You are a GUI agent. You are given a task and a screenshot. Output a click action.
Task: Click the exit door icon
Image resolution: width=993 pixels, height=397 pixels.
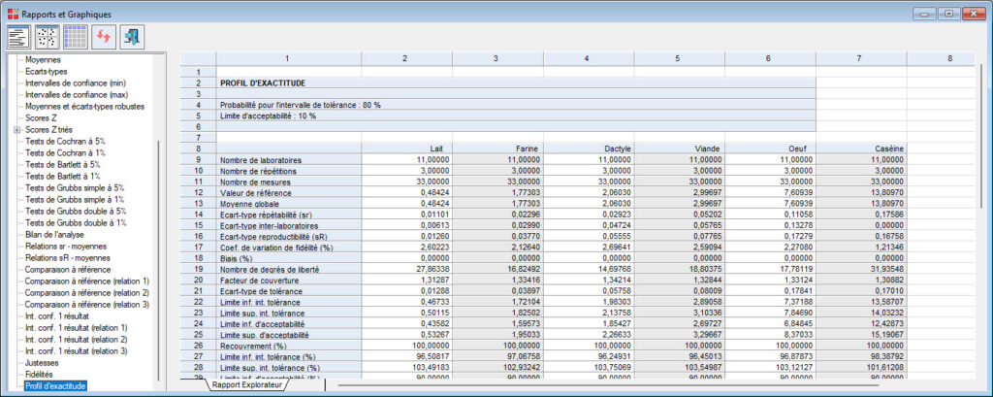pyautogui.click(x=132, y=38)
